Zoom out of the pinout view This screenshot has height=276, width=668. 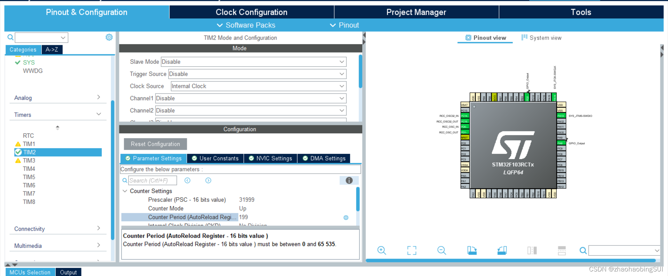(x=442, y=250)
